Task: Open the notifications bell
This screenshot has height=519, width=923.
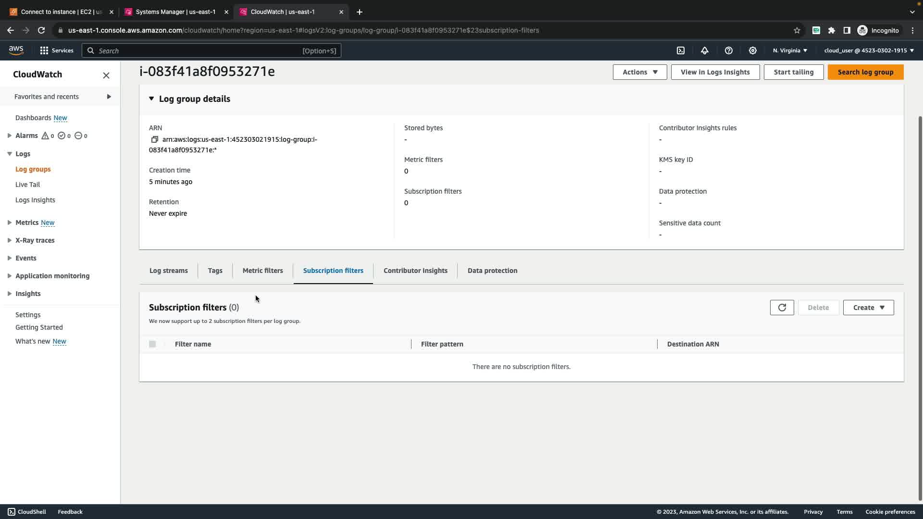Action: tap(705, 50)
